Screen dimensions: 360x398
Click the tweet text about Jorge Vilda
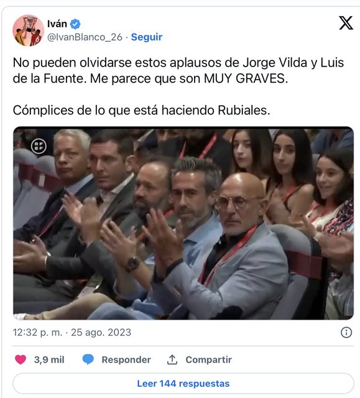pos(178,70)
